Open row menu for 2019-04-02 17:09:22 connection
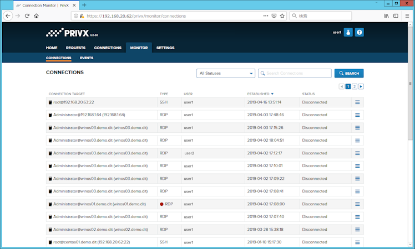The height and width of the screenshot is (249, 415). click(x=357, y=179)
